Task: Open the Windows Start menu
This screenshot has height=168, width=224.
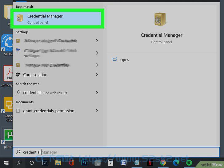Action: (x=6, y=163)
